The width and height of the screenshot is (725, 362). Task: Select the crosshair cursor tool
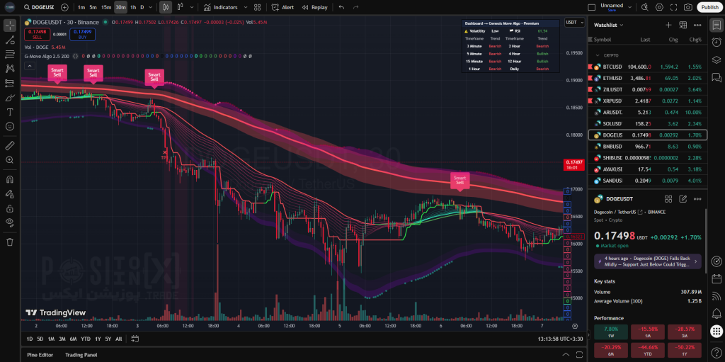[10, 26]
